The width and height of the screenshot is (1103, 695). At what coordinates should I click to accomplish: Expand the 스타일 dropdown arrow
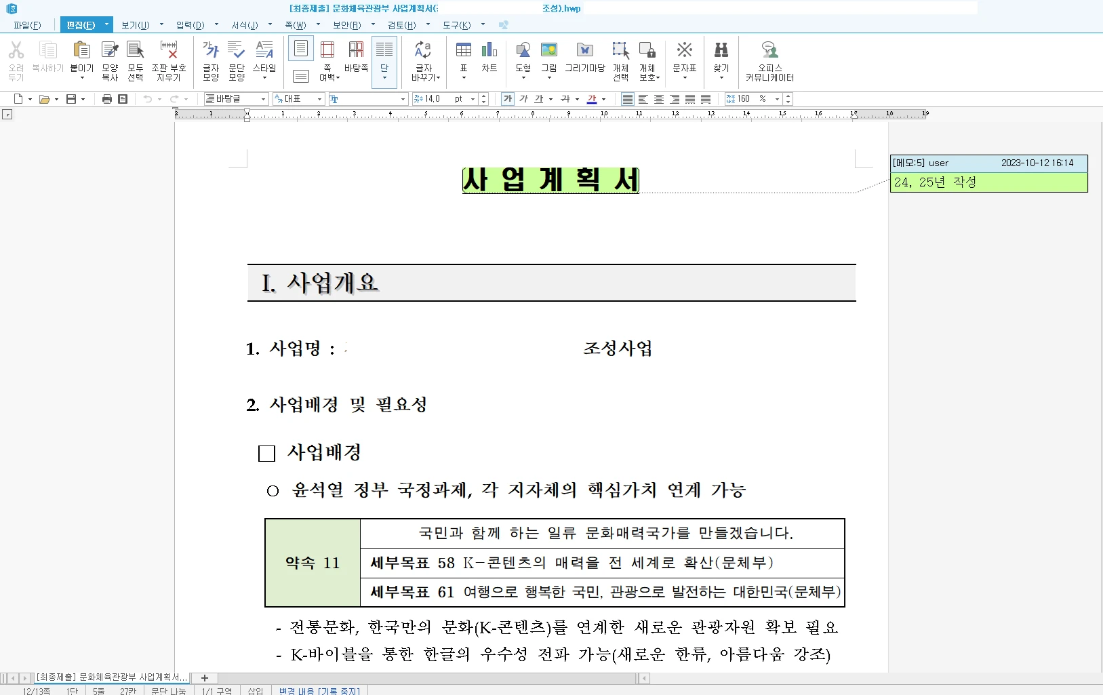point(264,78)
